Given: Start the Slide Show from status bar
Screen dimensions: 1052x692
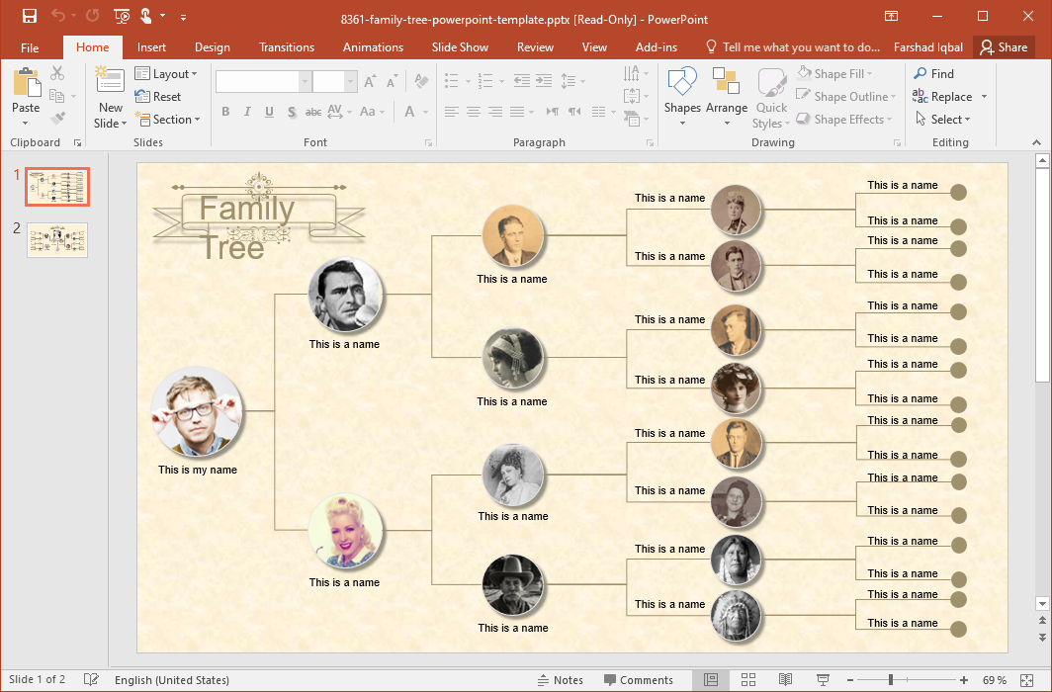Looking at the screenshot, I should [823, 680].
